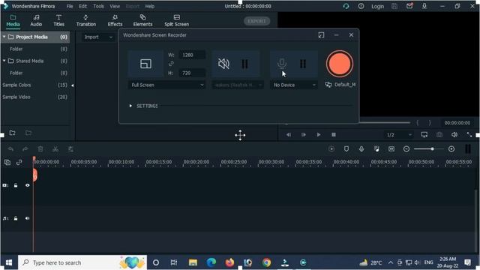Toggle the aspect ratio lock link icon
The image size is (480, 270).
pyautogui.click(x=171, y=64)
